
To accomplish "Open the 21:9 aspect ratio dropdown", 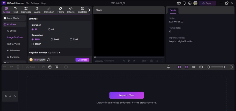I will (x=145, y=61).
